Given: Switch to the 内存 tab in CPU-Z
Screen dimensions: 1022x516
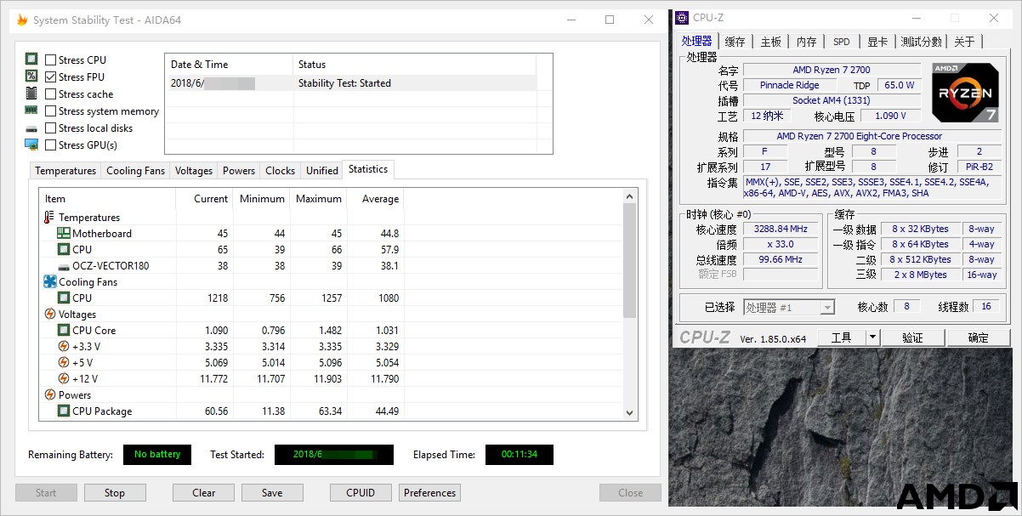Looking at the screenshot, I should pyautogui.click(x=807, y=42).
